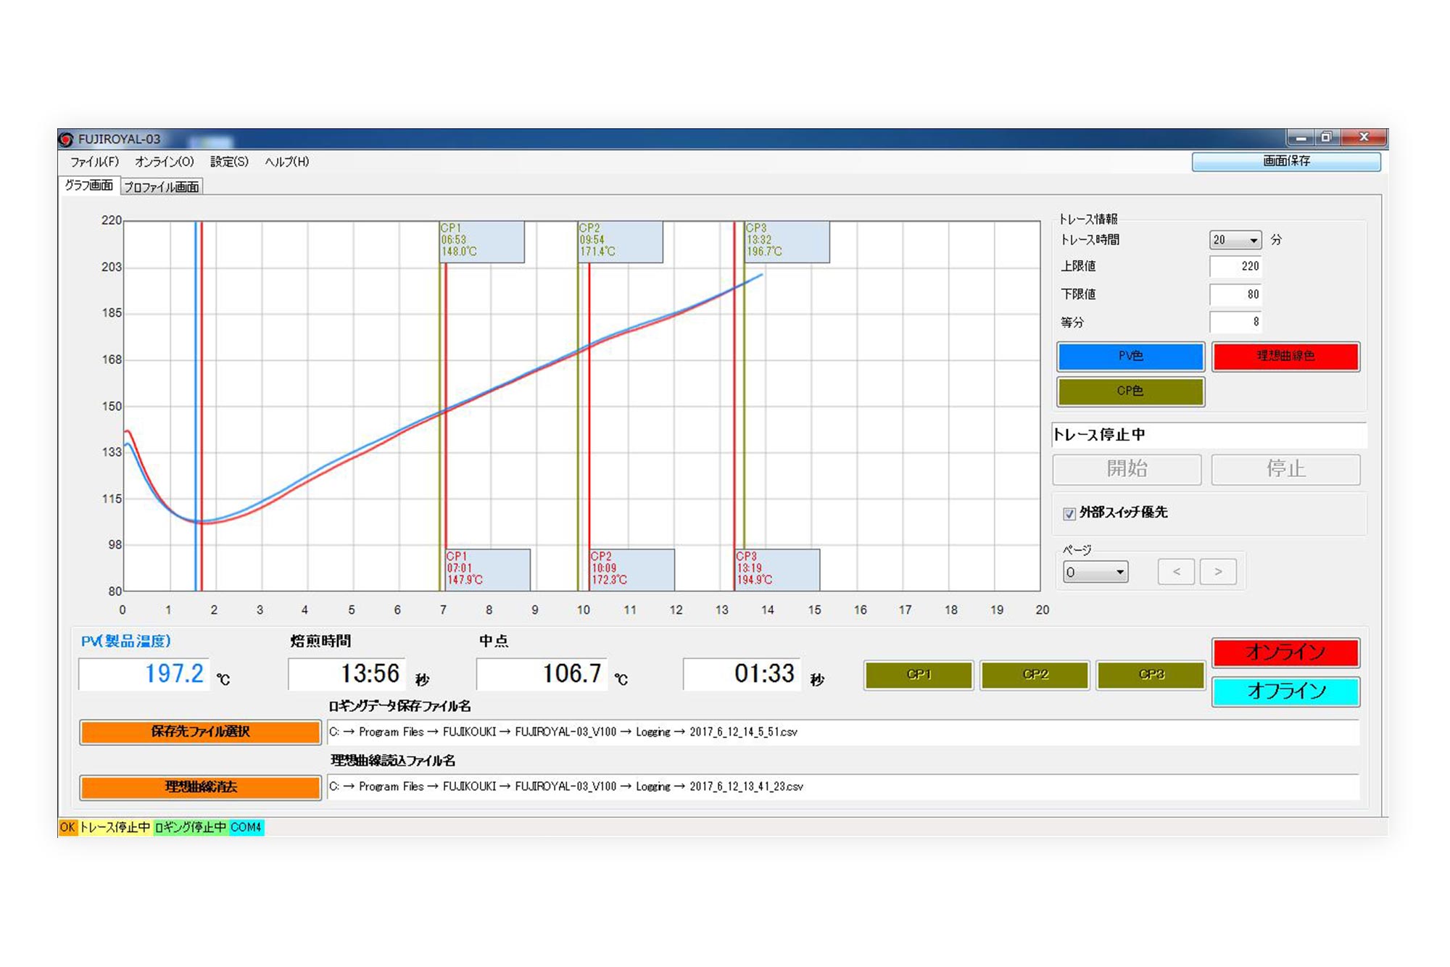
Task: Click the COM4 status bar entry
Action: 246,828
